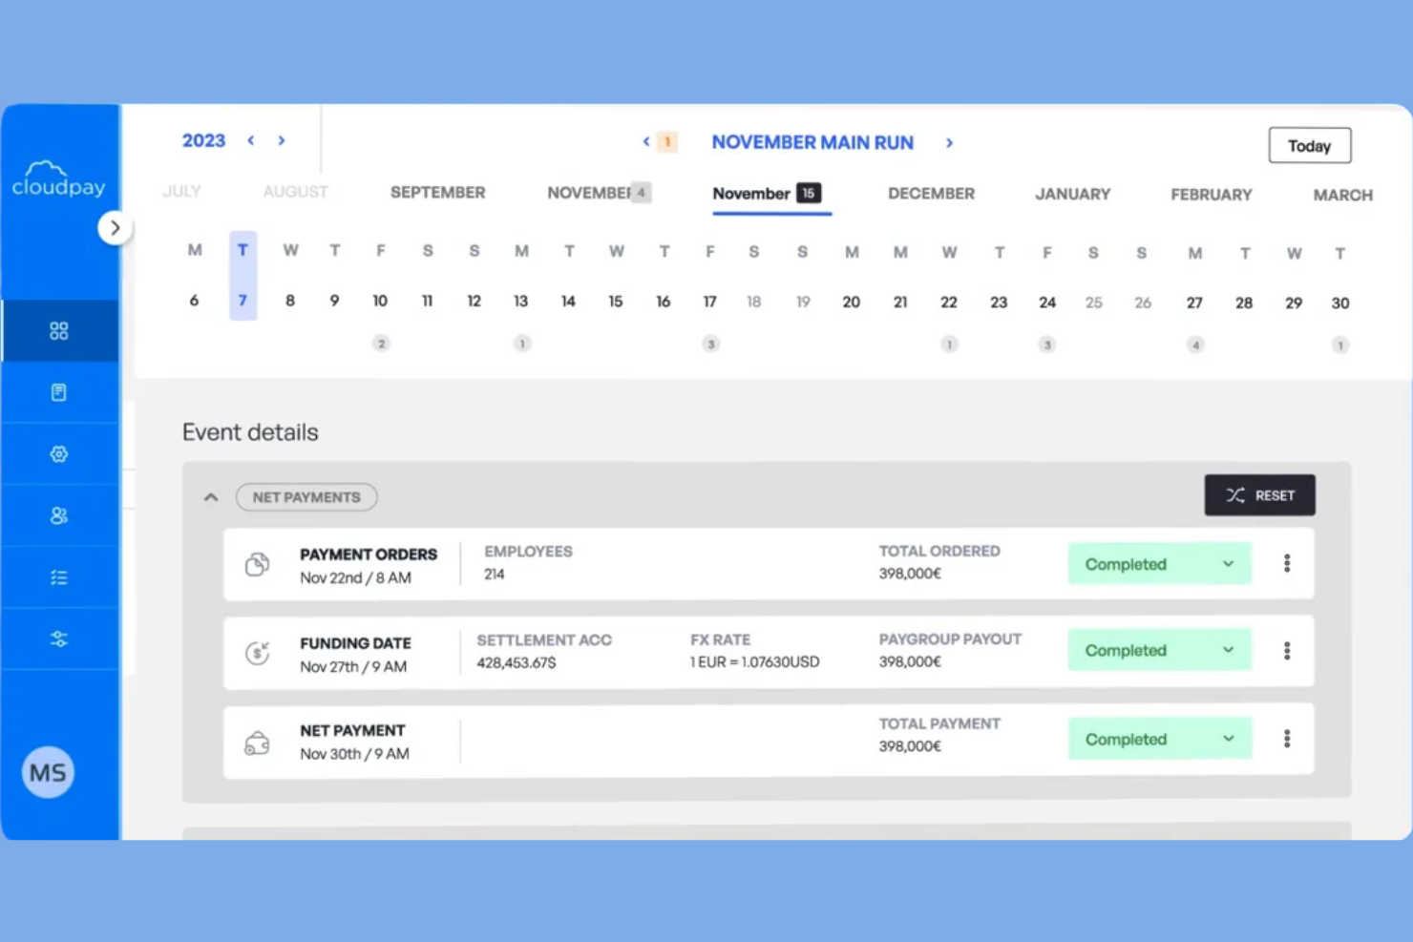Select the NOVEMBER tab with 4 badge
Viewport: 1413px width, 942px height.
click(x=599, y=193)
